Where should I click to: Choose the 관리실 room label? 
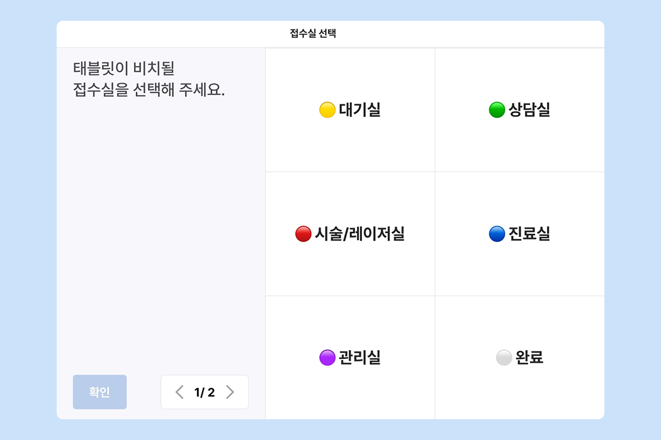359,358
